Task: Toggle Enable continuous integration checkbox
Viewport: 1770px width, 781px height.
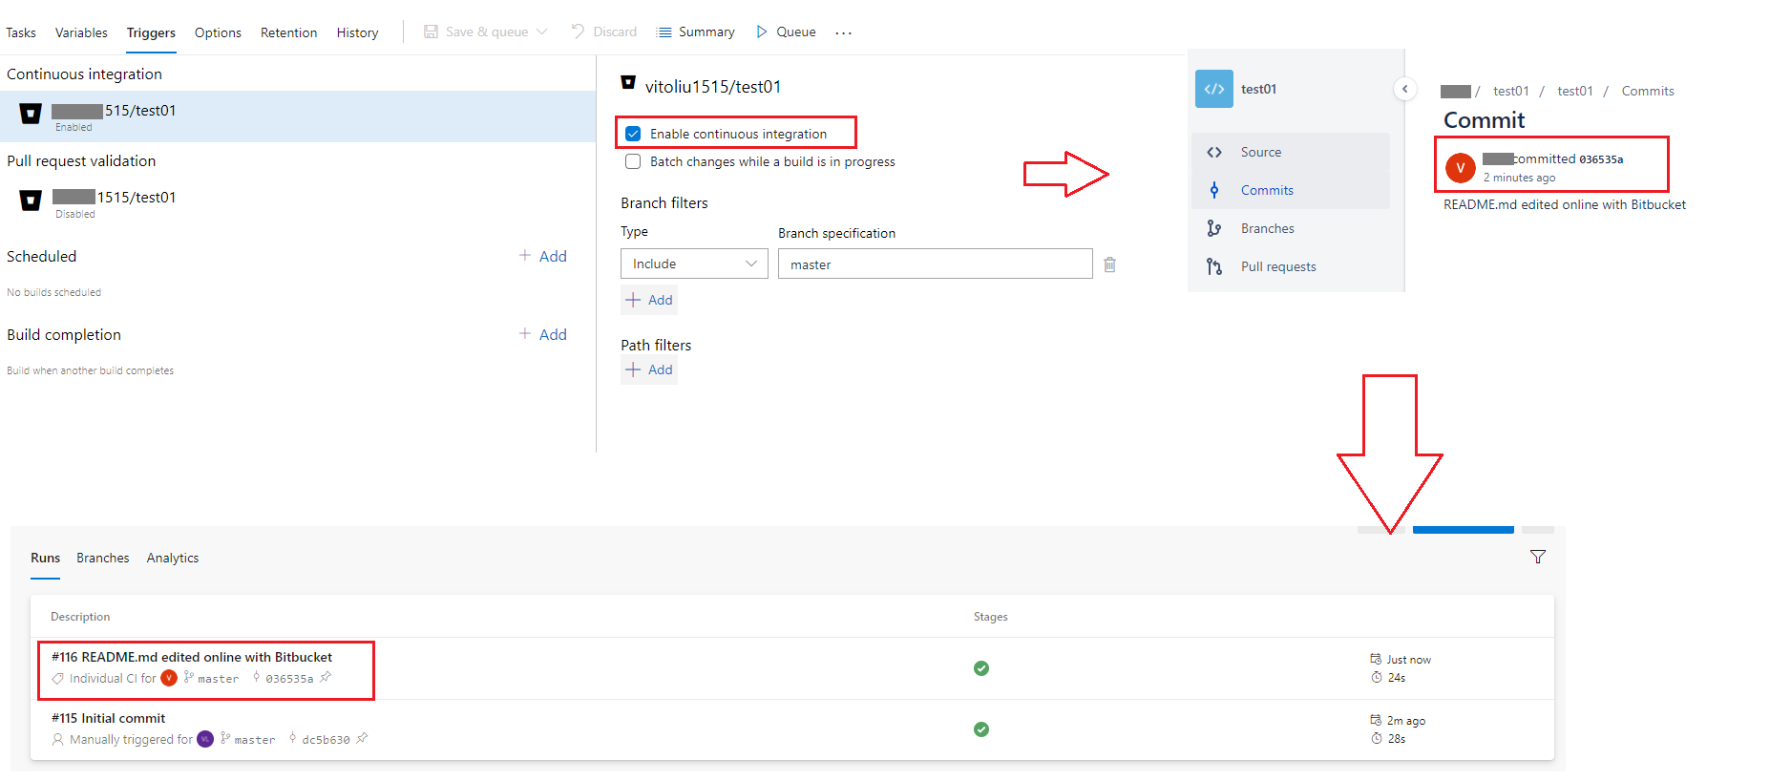Action: pyautogui.click(x=633, y=134)
